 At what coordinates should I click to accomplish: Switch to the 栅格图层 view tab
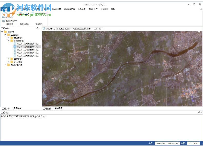pyautogui.click(x=59, y=108)
